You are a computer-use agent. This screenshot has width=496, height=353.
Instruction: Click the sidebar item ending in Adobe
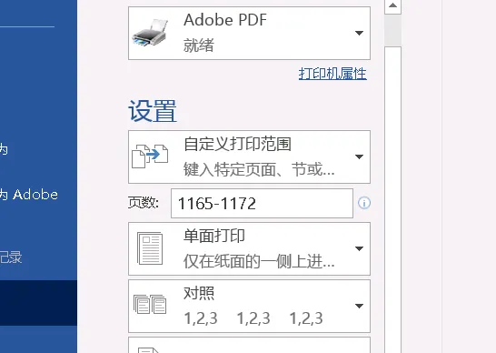[x=29, y=195]
